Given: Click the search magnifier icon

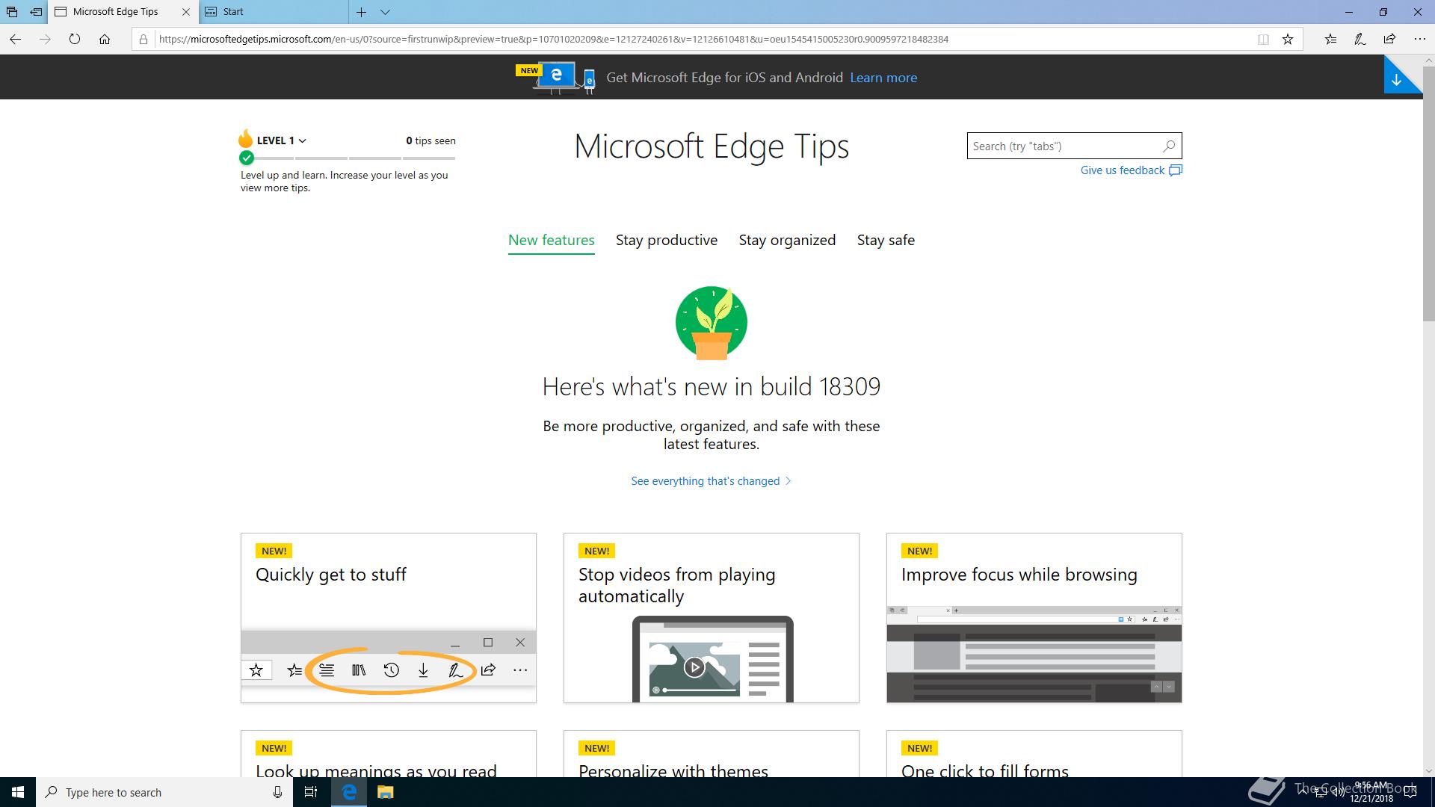Looking at the screenshot, I should [1170, 146].
